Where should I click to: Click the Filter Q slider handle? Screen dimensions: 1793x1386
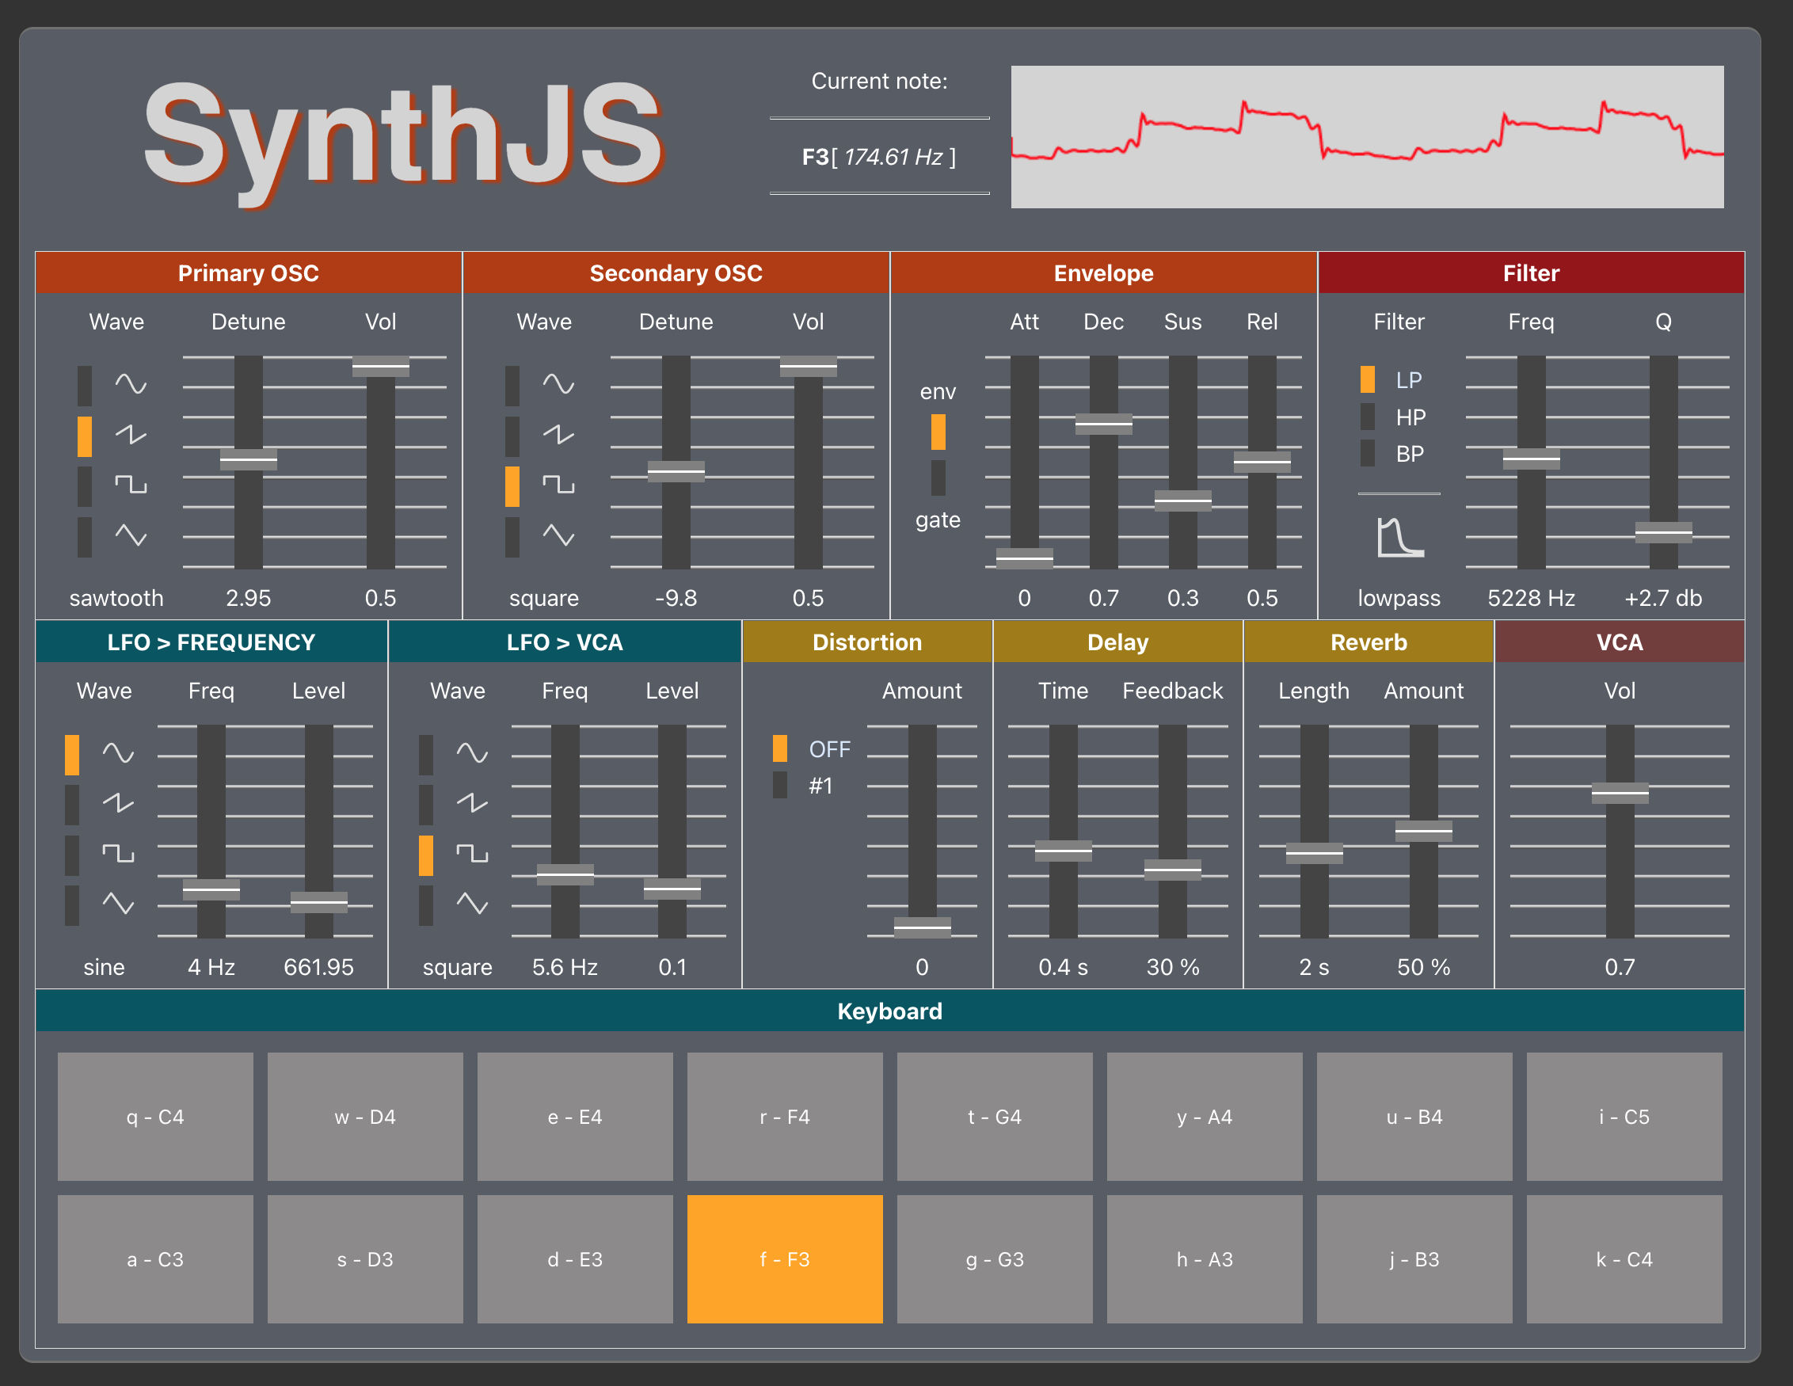point(1662,533)
